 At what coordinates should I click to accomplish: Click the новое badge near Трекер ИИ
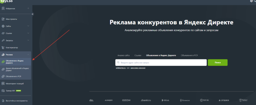(x=18, y=91)
